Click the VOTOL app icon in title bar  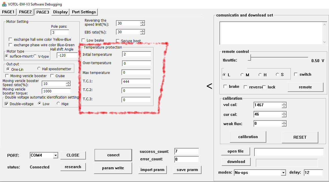click(4, 4)
